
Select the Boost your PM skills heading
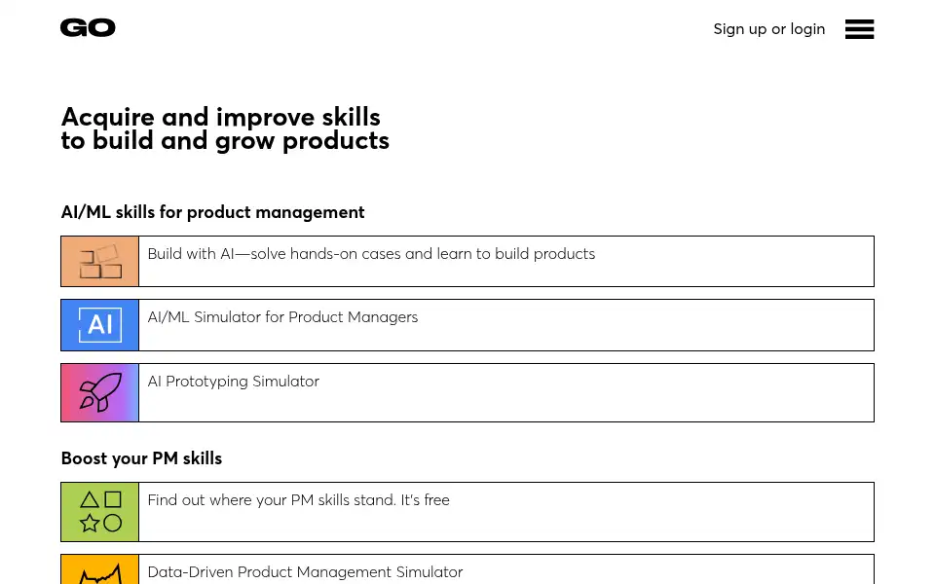141,458
